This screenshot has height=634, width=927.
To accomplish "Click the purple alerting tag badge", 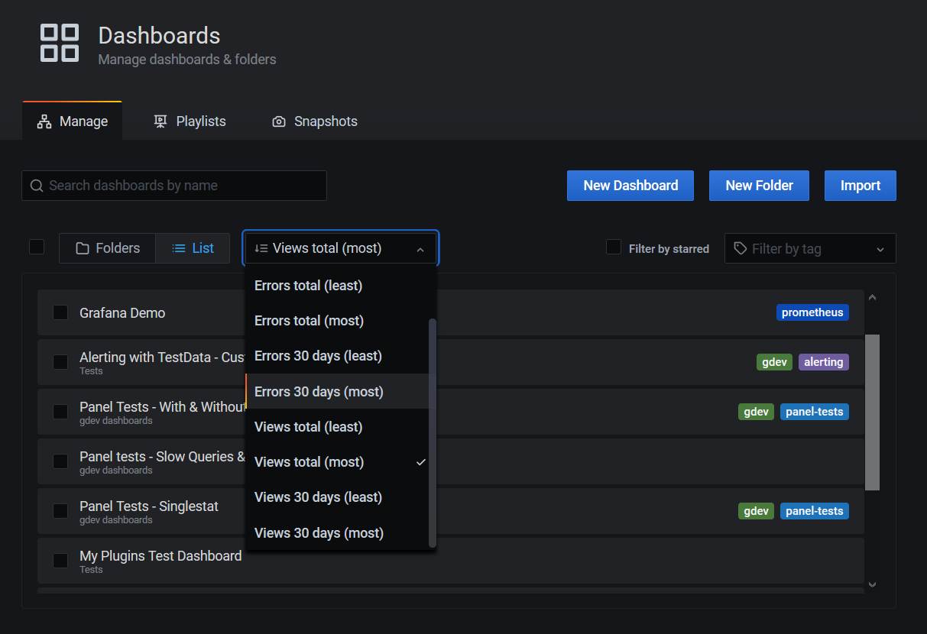I will 823,362.
